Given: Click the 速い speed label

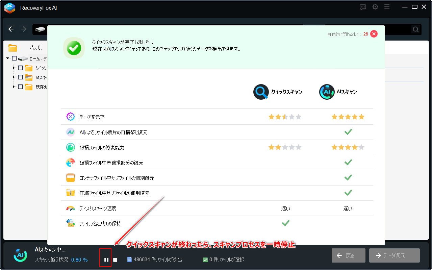Looking at the screenshot, I should coord(285,208).
